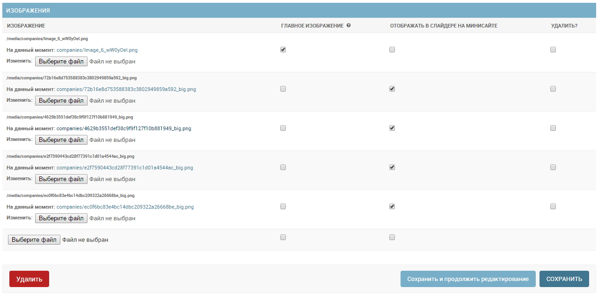The image size is (598, 295).
Task: Set 72b16e8d...592_big.png as main image
Action: pyautogui.click(x=283, y=89)
